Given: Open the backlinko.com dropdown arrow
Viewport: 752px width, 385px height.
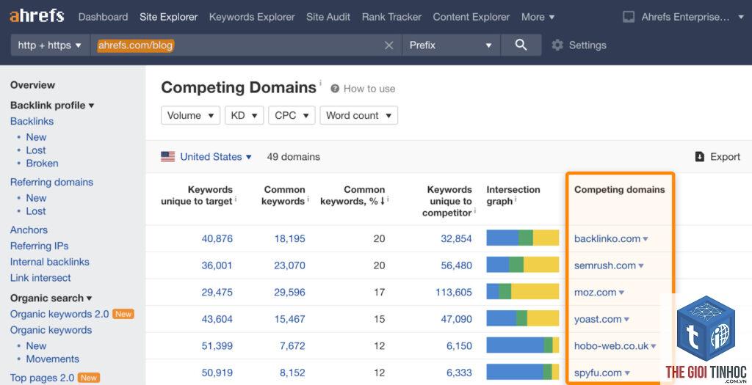Looking at the screenshot, I should (x=646, y=239).
